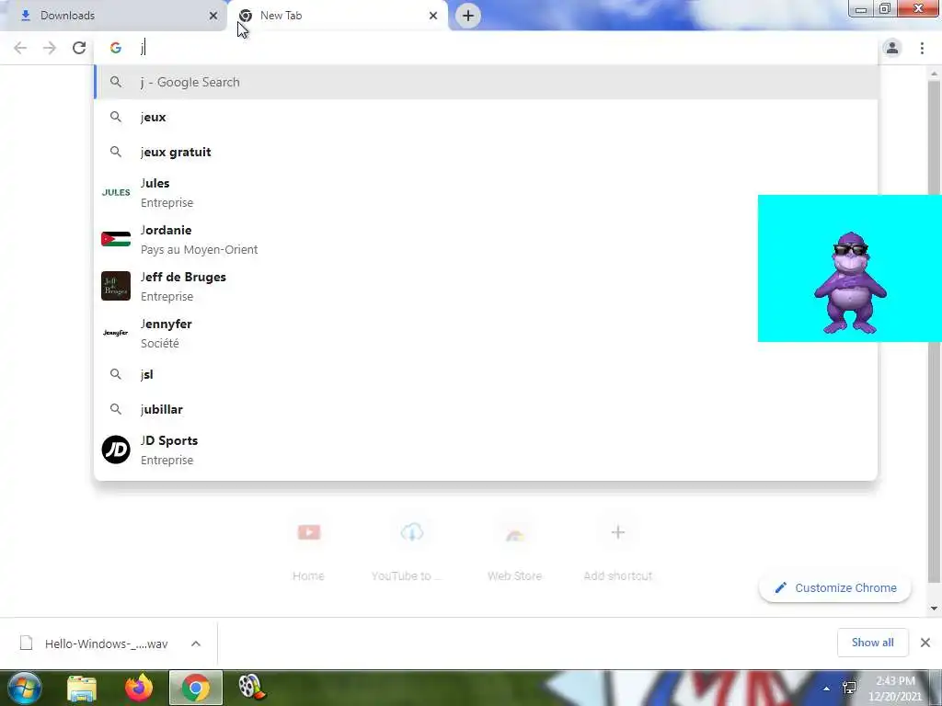Open a new tab with the plus button
Screen dimensions: 942x706
click(468, 16)
